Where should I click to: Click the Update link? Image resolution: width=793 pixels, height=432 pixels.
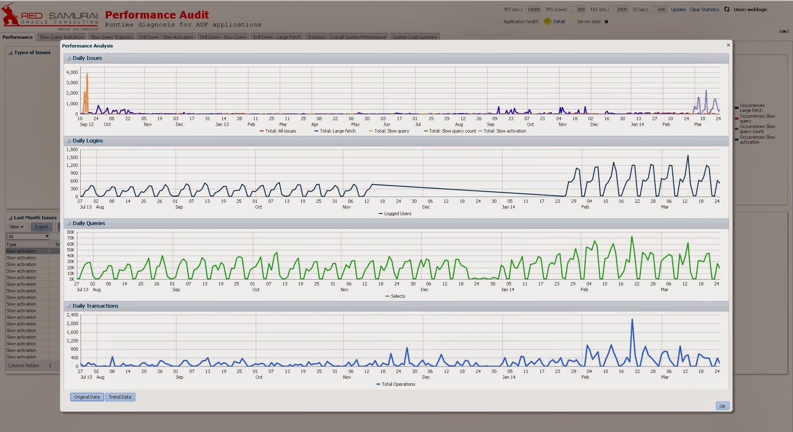click(678, 9)
